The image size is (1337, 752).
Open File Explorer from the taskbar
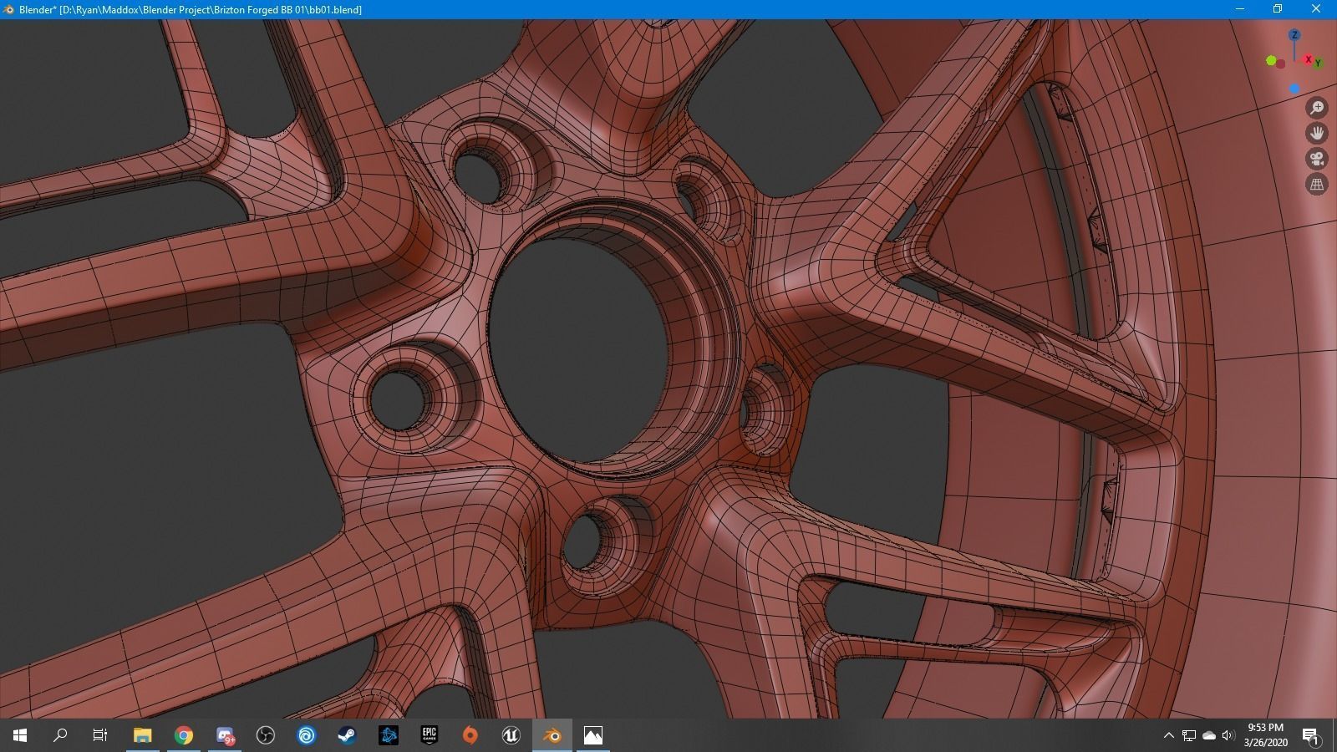[142, 735]
